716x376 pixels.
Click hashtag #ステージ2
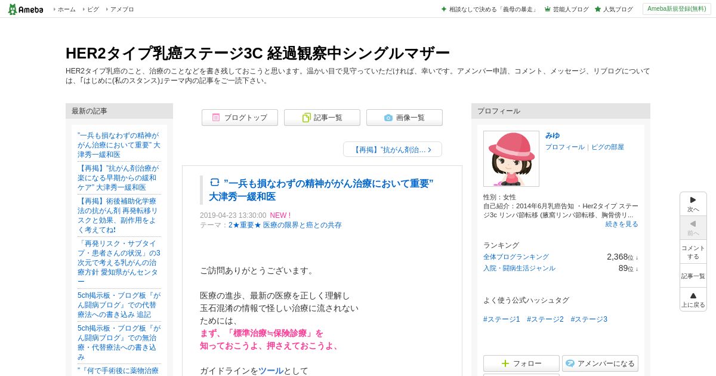click(x=545, y=319)
